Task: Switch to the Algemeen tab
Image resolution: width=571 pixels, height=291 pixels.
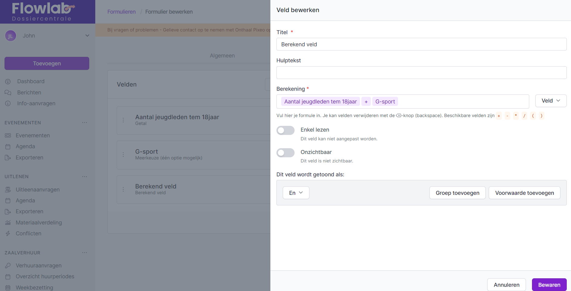Action: pos(222,56)
